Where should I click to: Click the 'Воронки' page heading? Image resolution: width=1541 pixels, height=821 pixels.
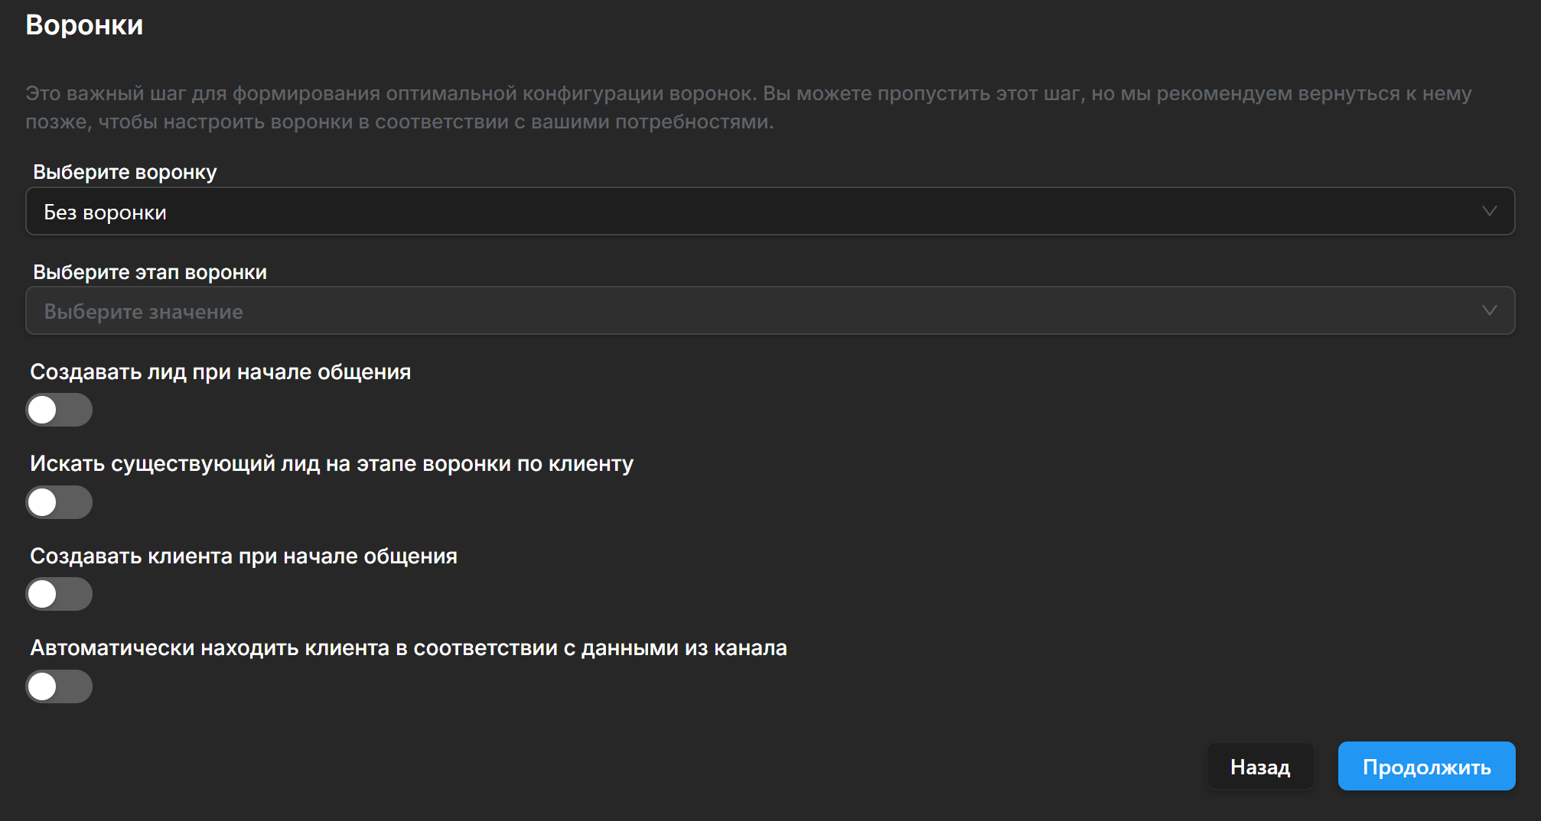[x=84, y=25]
